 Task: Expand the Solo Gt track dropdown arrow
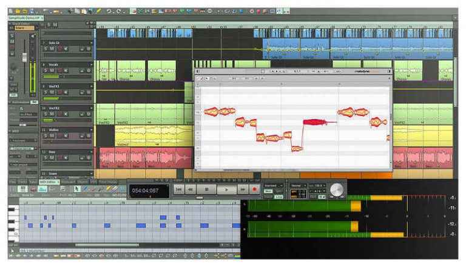tap(92, 42)
